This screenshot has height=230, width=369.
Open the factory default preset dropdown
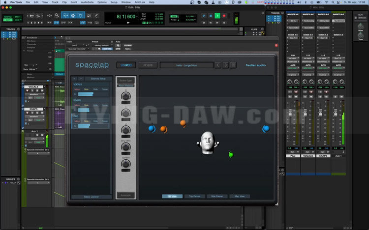102,45
